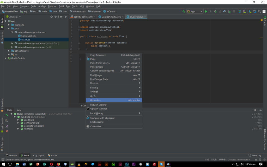Click the red X in Build panel
The image size is (267, 167).
(x=7, y=131)
